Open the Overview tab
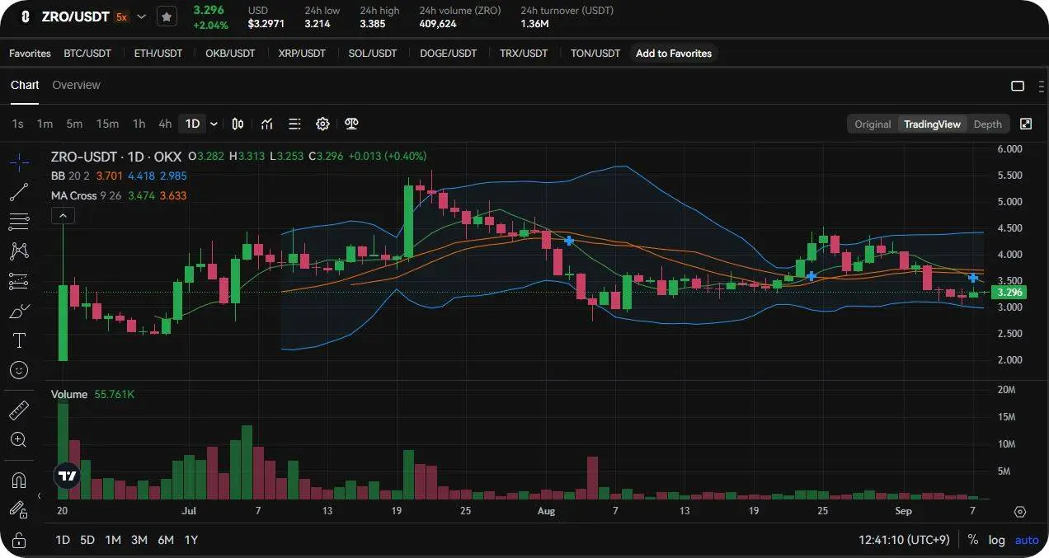 click(76, 85)
